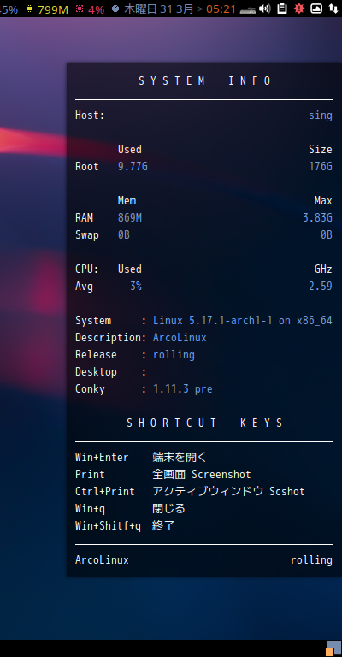Click the 799M memory usage readout
This screenshot has height=657, width=342.
point(53,9)
